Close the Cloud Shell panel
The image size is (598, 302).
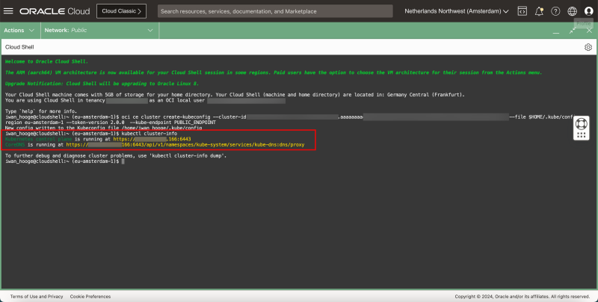coord(588,30)
